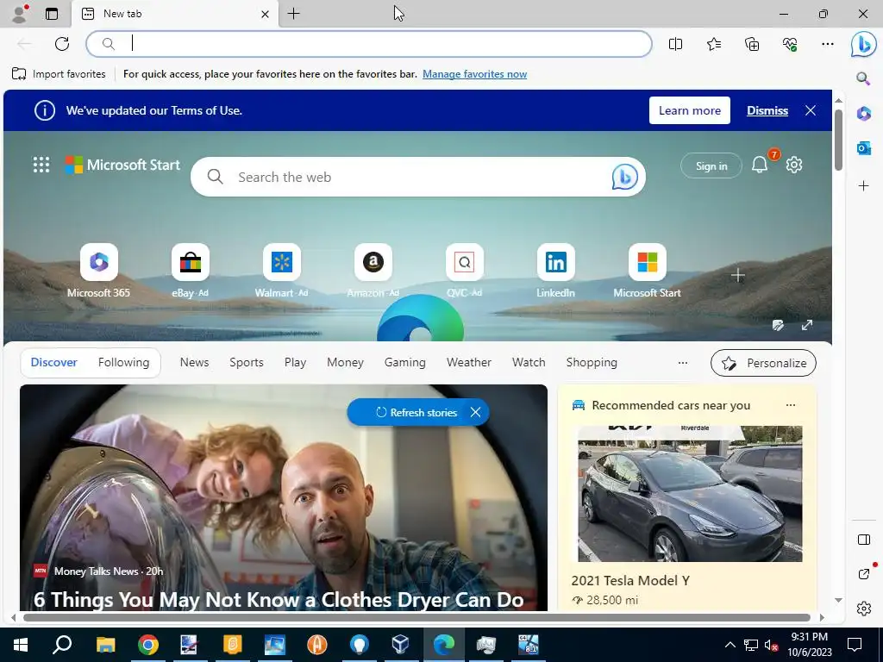Open the Edge profile icon
Image resolution: width=883 pixels, height=662 pixels.
point(19,14)
